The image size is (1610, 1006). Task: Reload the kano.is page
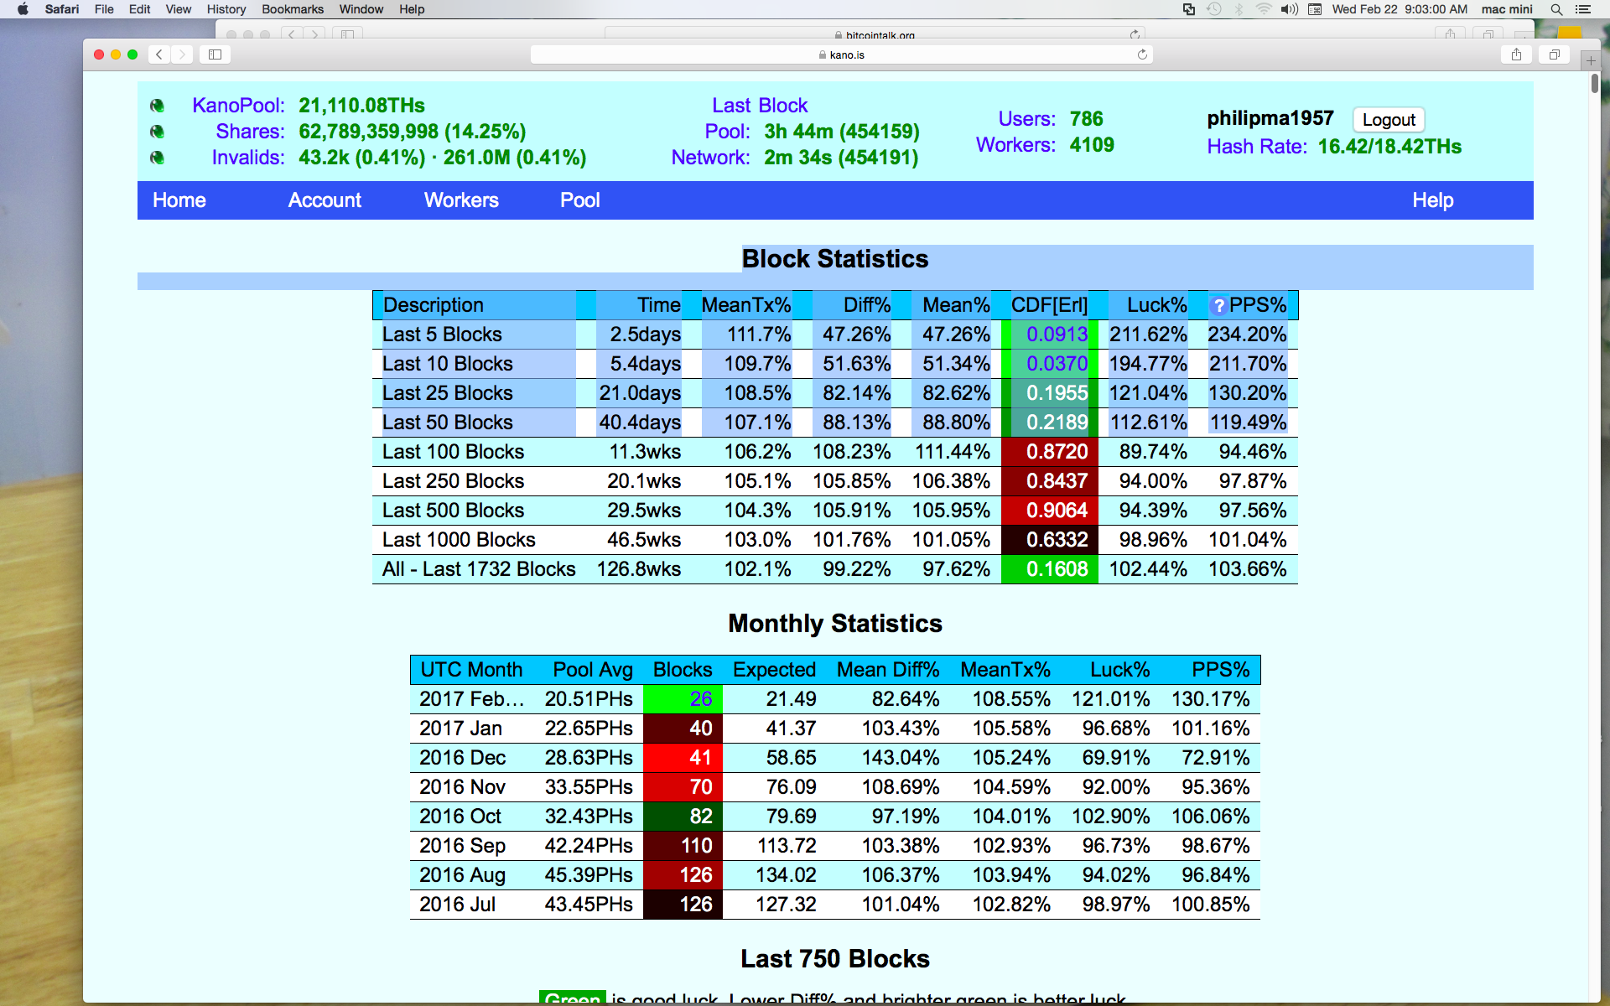coord(1142,54)
